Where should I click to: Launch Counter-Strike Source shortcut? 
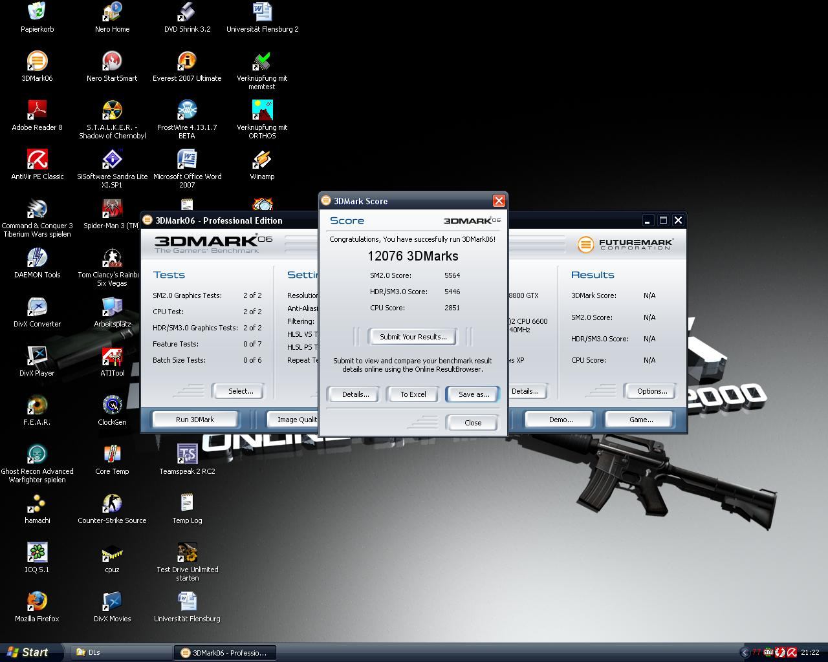pos(112,503)
